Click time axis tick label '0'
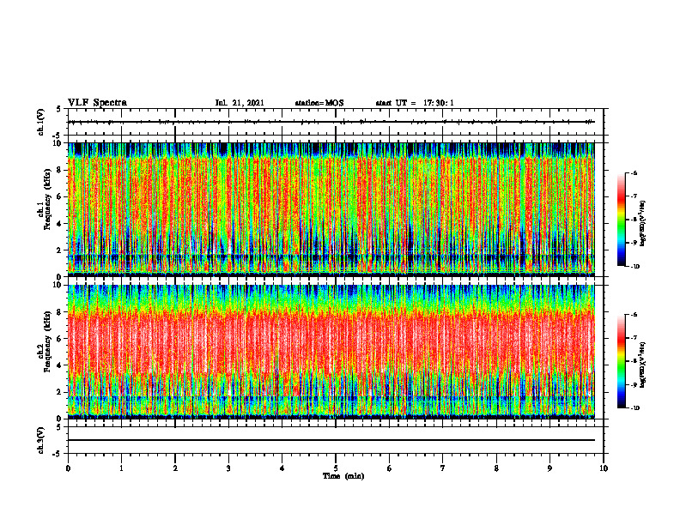 coord(68,468)
